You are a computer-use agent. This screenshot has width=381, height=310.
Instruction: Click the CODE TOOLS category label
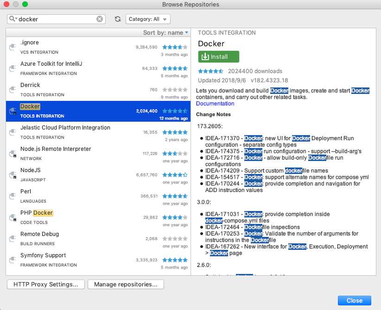pyautogui.click(x=34, y=223)
